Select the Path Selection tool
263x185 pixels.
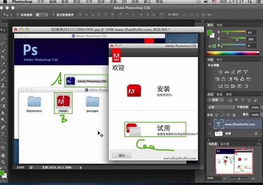tap(3, 141)
